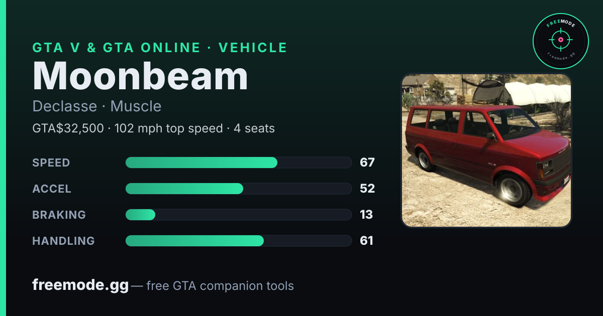Click the GTA$32,500 price details line

point(153,128)
